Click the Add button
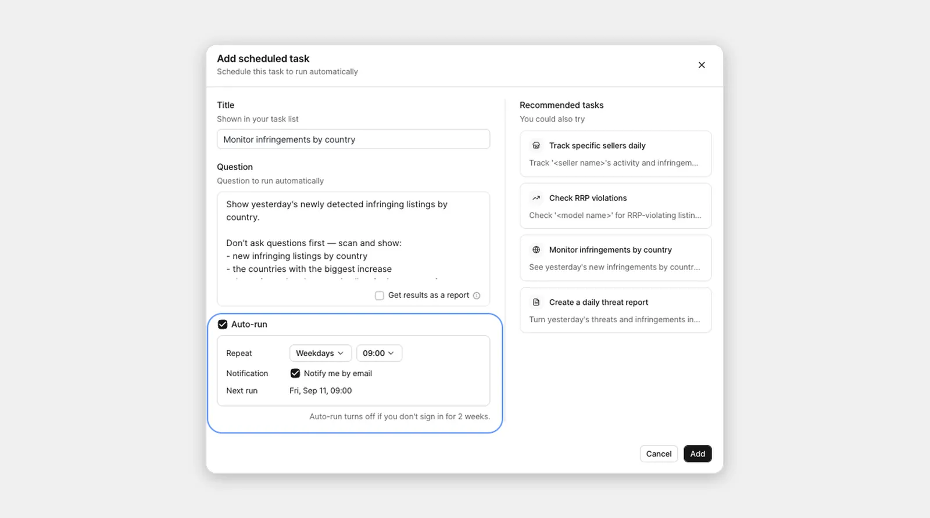 pyautogui.click(x=697, y=454)
